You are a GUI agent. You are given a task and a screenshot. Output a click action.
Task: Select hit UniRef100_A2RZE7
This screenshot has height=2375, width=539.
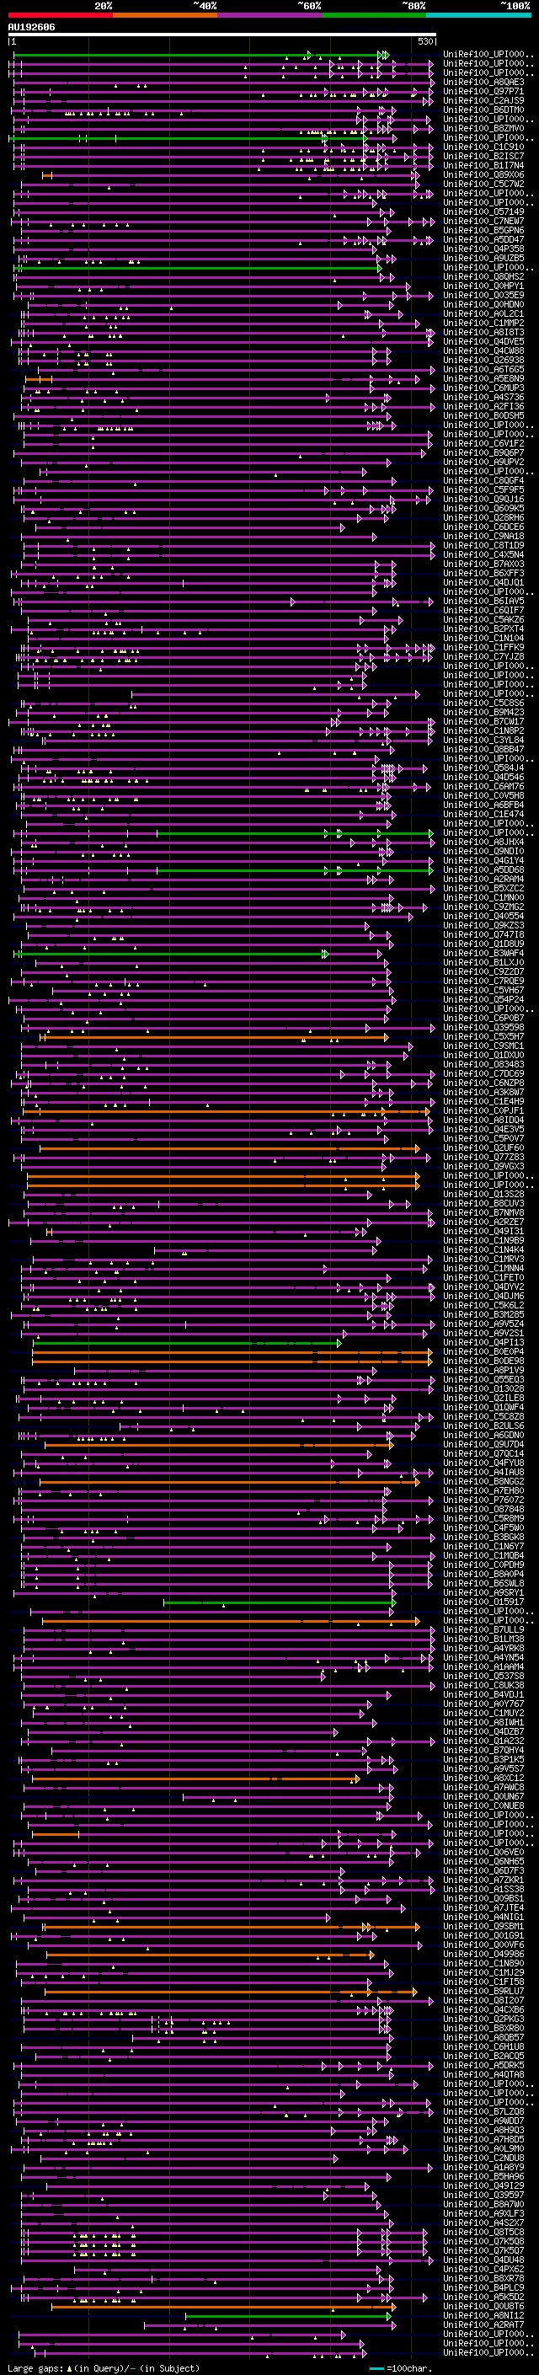(x=483, y=1222)
